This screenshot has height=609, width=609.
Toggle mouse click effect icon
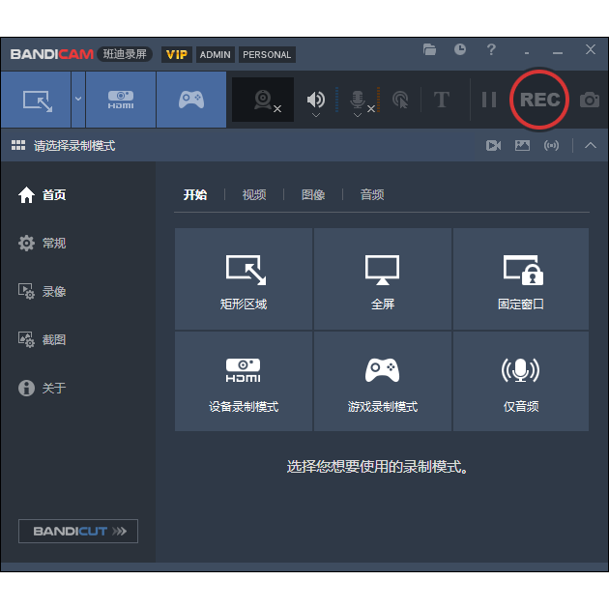[400, 100]
